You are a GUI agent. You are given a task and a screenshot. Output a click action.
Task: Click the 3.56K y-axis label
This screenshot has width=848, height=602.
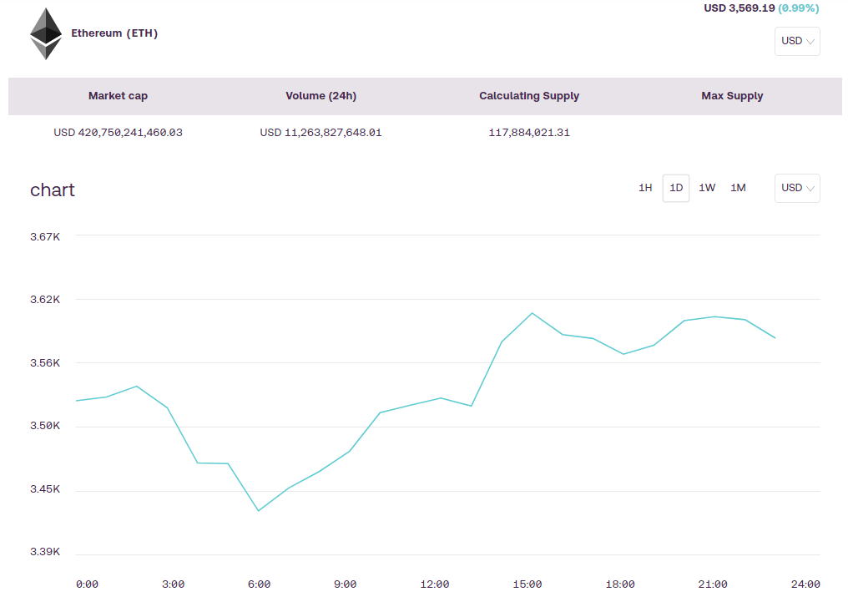(45, 363)
